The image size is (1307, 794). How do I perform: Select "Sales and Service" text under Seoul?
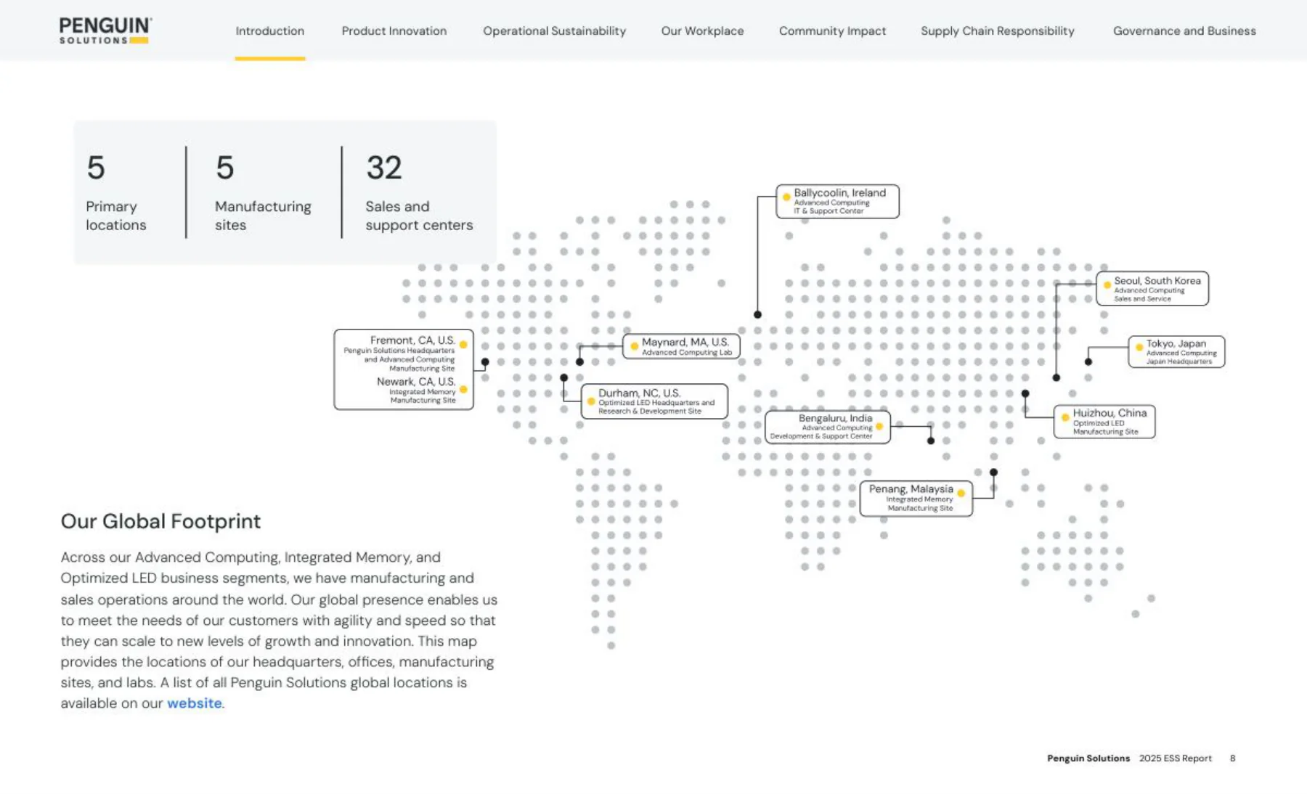[x=1142, y=299]
